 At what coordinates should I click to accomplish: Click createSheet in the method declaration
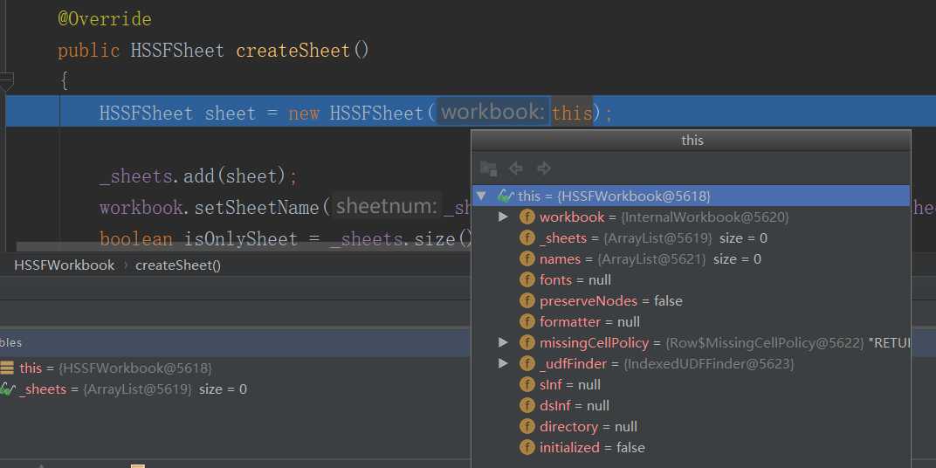pyautogui.click(x=293, y=50)
